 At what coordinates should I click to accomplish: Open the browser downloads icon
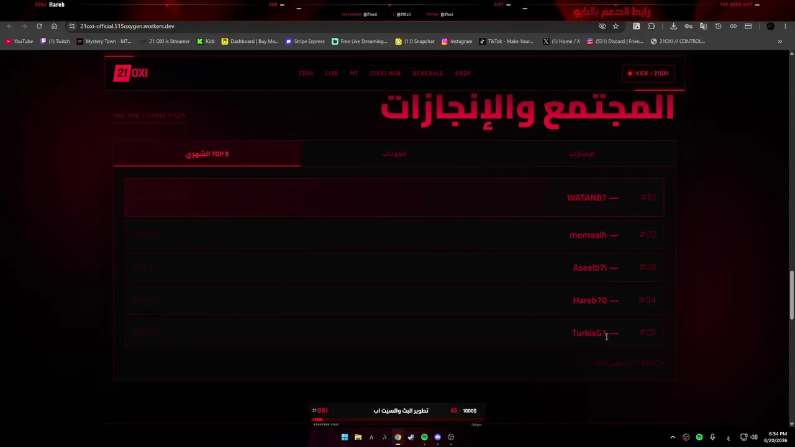click(673, 26)
